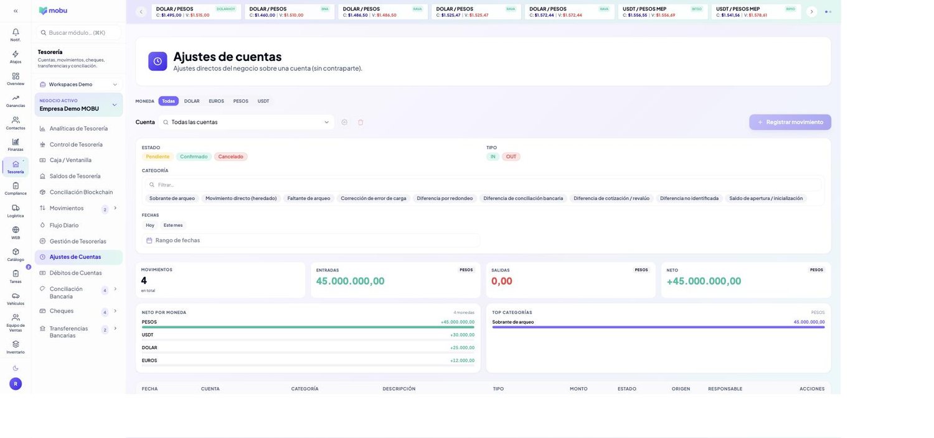
Task: Open the Rango de fechas date field
Action: [x=311, y=240]
